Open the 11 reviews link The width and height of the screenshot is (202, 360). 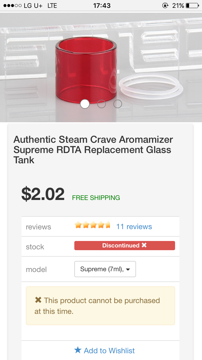[134, 227]
